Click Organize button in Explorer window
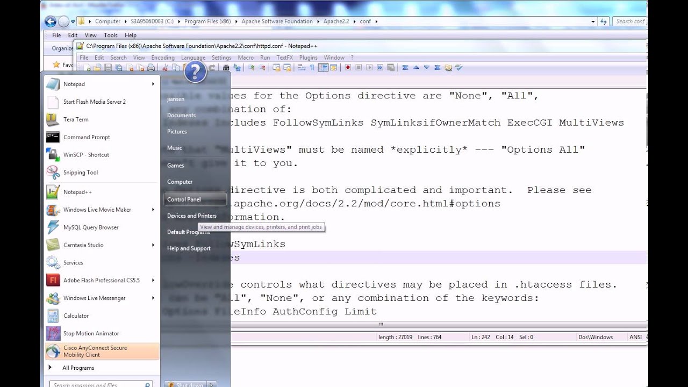Viewport: 688px width, 387px height. click(62, 48)
